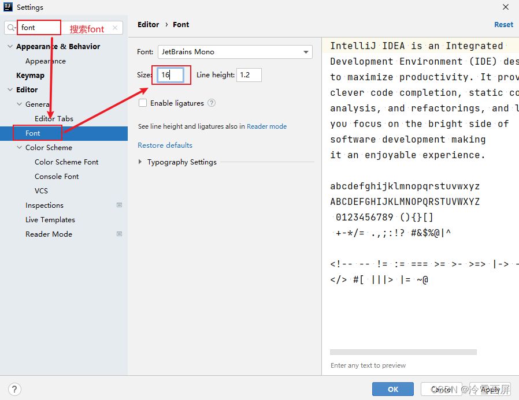This screenshot has width=519, height=400.
Task: Enable ligatures checkbox
Action: coord(143,103)
